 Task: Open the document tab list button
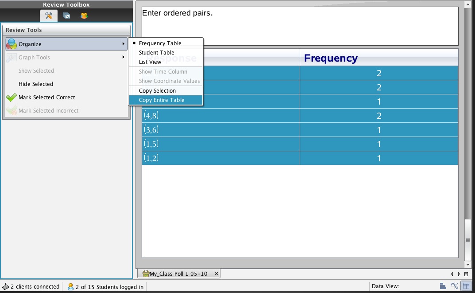click(x=466, y=274)
